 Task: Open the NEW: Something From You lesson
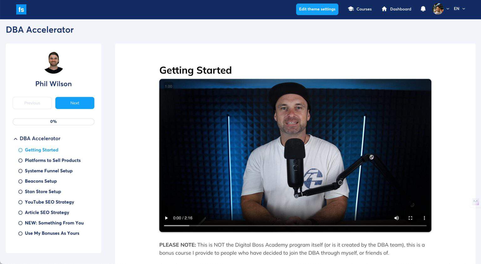pos(54,223)
